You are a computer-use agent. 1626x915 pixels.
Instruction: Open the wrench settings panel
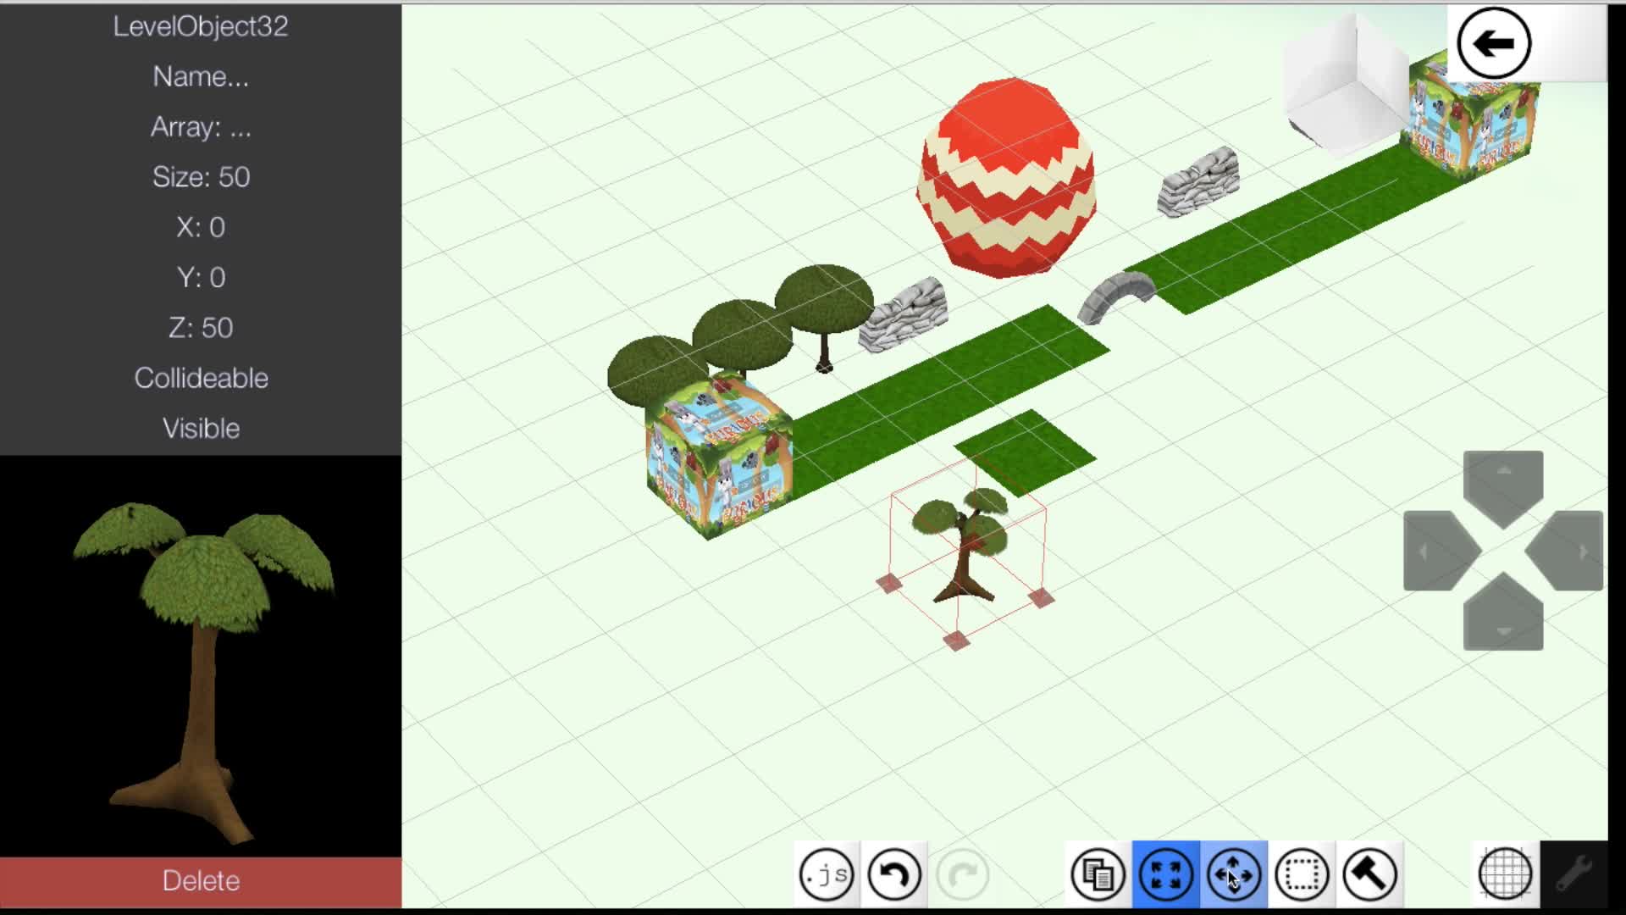tap(1573, 874)
